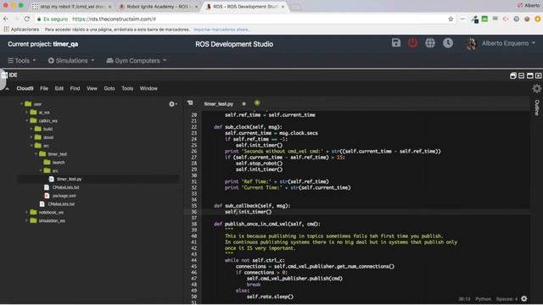Open the Window menu
Viewport: 543px width, 305px height.
[x=148, y=88]
